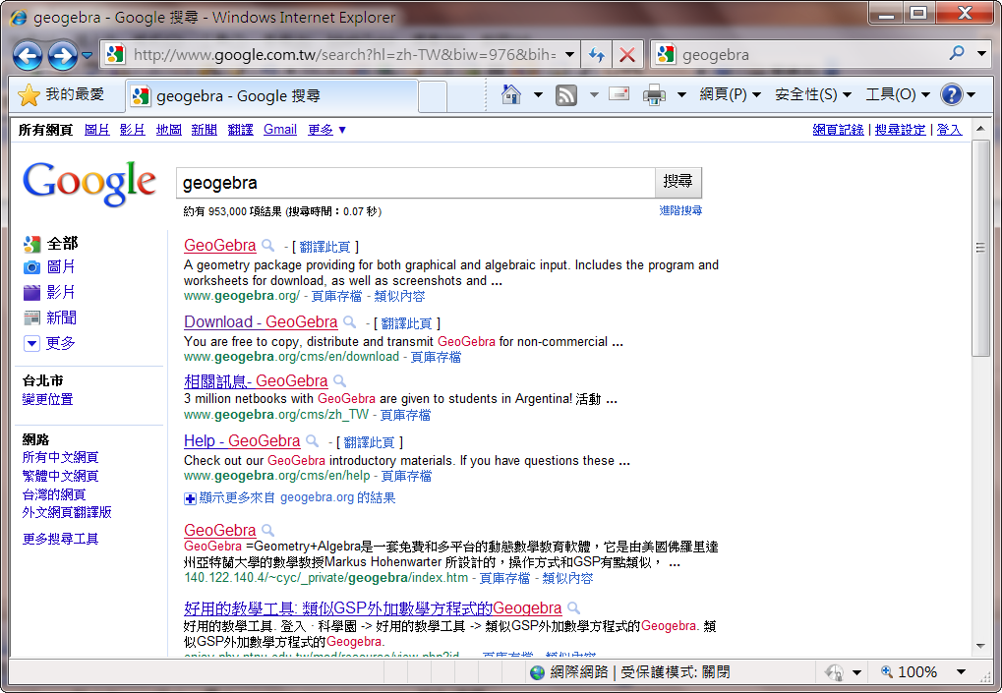1002x693 pixels.
Task: Open zoom level dropdown arrow in status bar
Action: tap(961, 672)
